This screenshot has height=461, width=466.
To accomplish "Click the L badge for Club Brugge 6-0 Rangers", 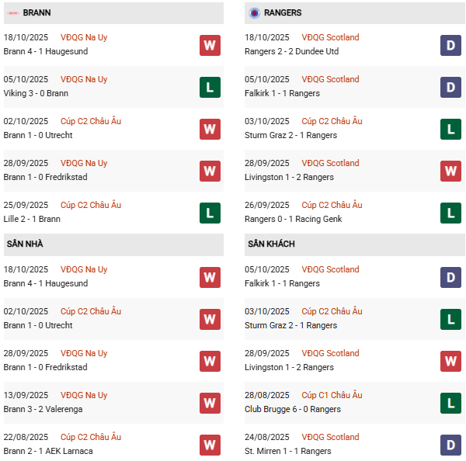I will click(450, 403).
